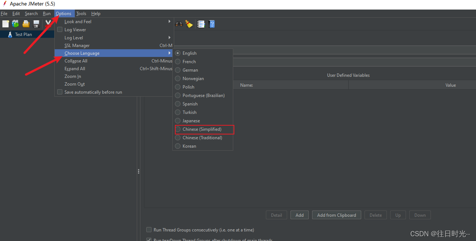
Task: Open the Help menu
Action: [96, 14]
